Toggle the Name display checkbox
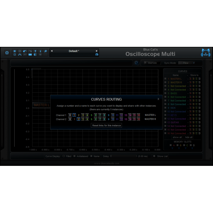The image size is (213, 213). [x=91, y=156]
